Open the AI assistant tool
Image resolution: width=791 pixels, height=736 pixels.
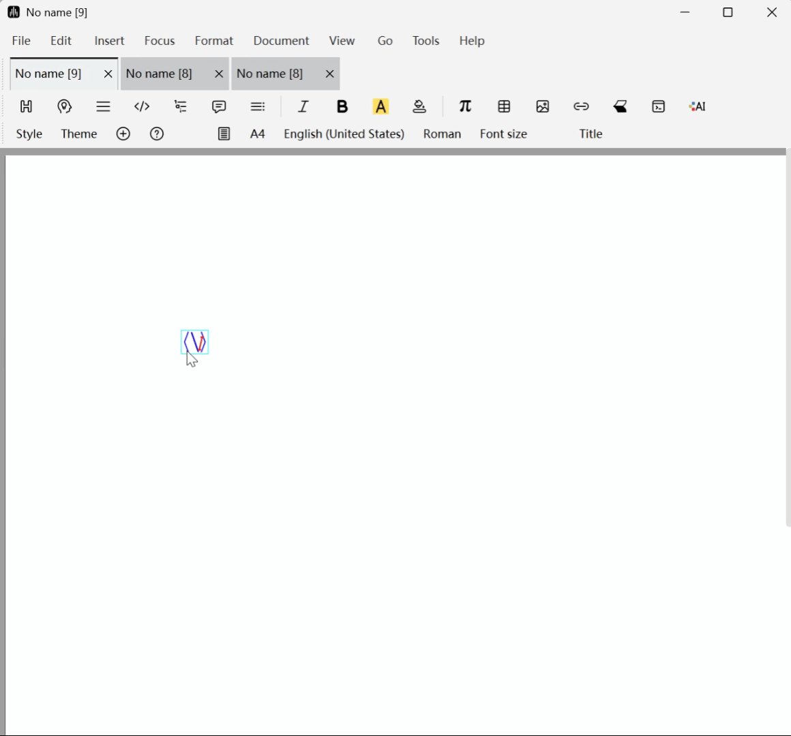[697, 106]
